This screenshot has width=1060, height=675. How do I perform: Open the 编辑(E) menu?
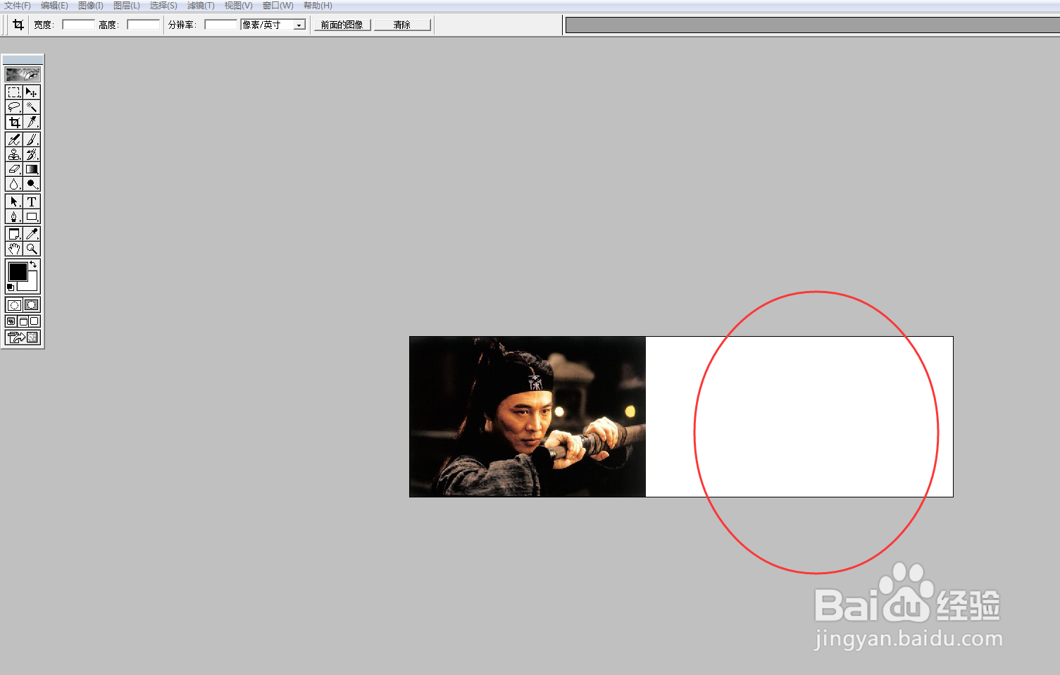click(x=54, y=6)
